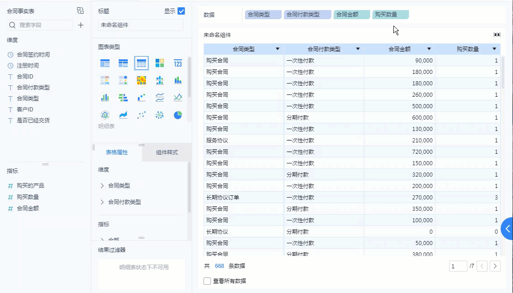Pick the radar chart icon

tap(105, 115)
